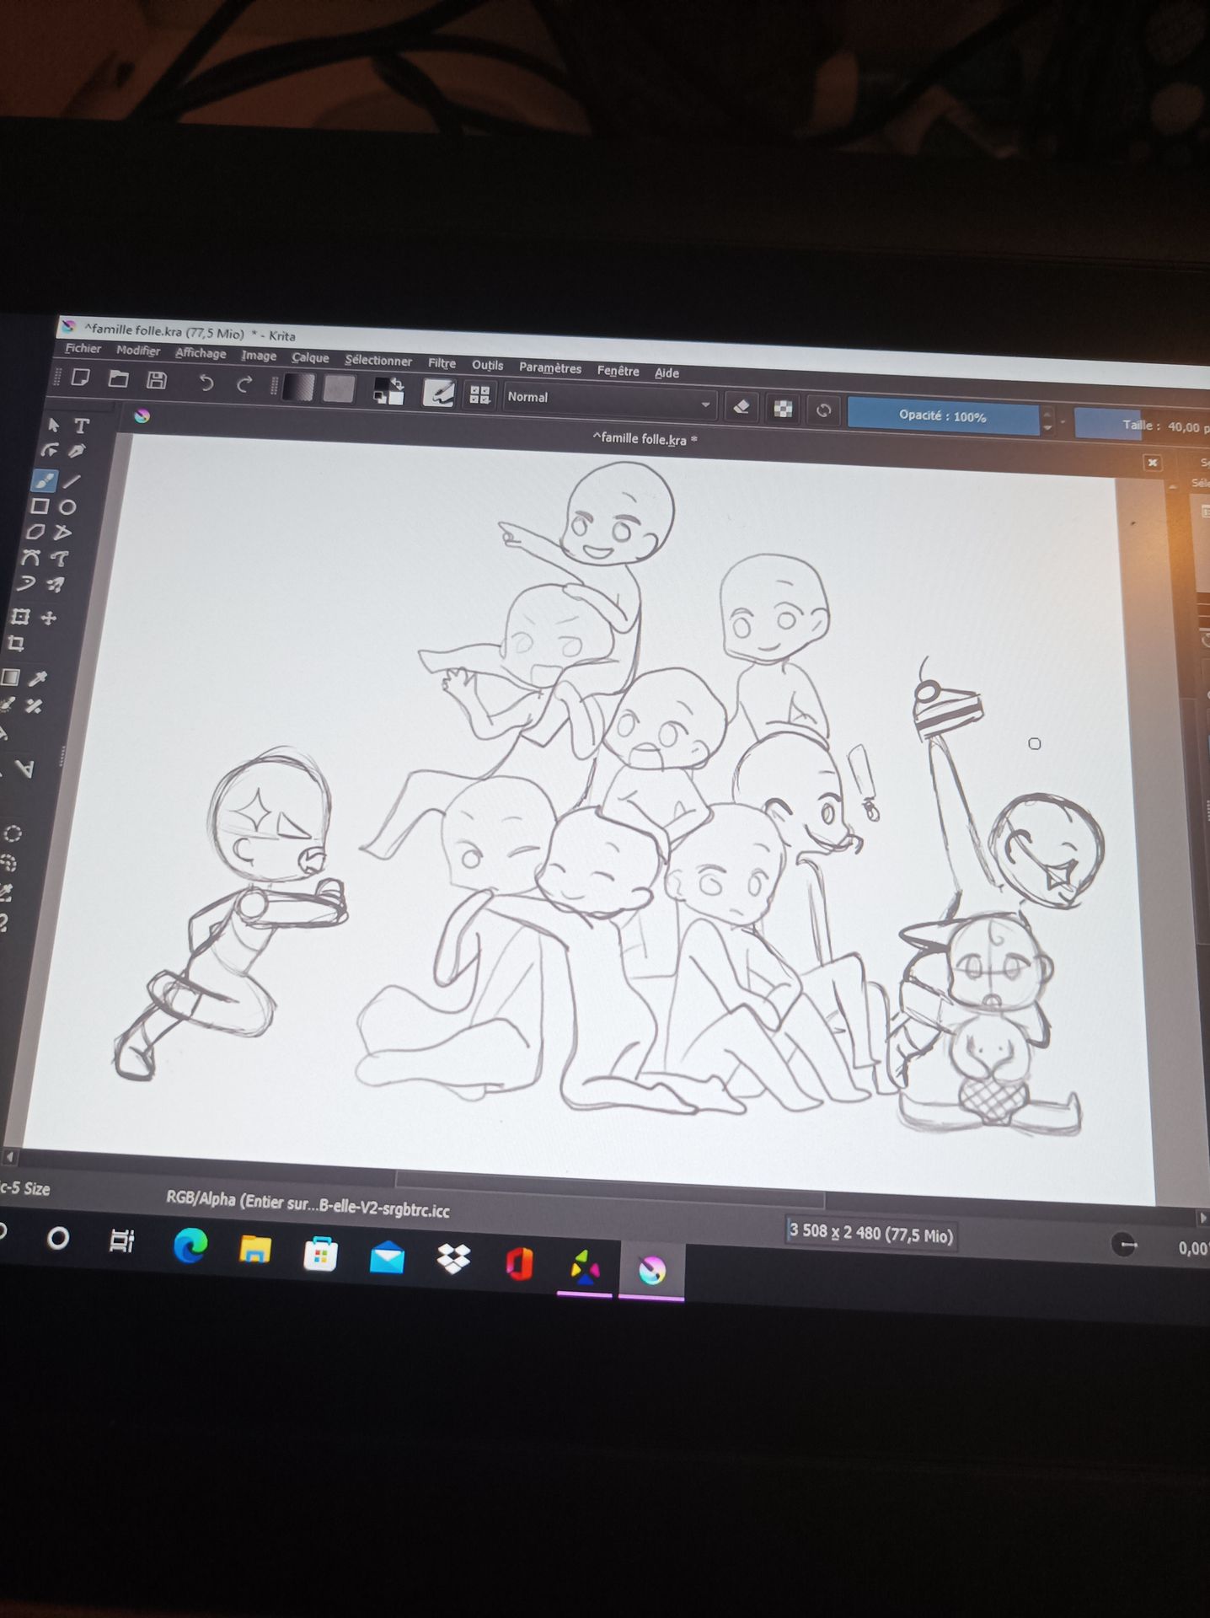Open the Image menu
Image resolution: width=1210 pixels, height=1618 pixels.
pyautogui.click(x=259, y=356)
